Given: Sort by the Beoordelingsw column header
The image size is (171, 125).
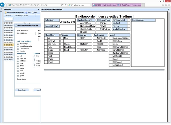Looking at the screenshot, I should click(x=19, y=16).
